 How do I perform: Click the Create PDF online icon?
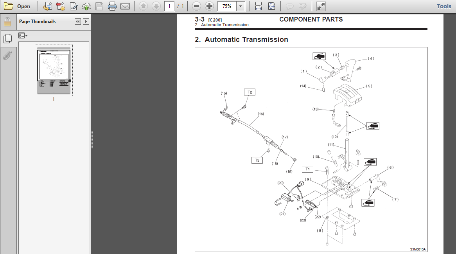click(x=47, y=6)
